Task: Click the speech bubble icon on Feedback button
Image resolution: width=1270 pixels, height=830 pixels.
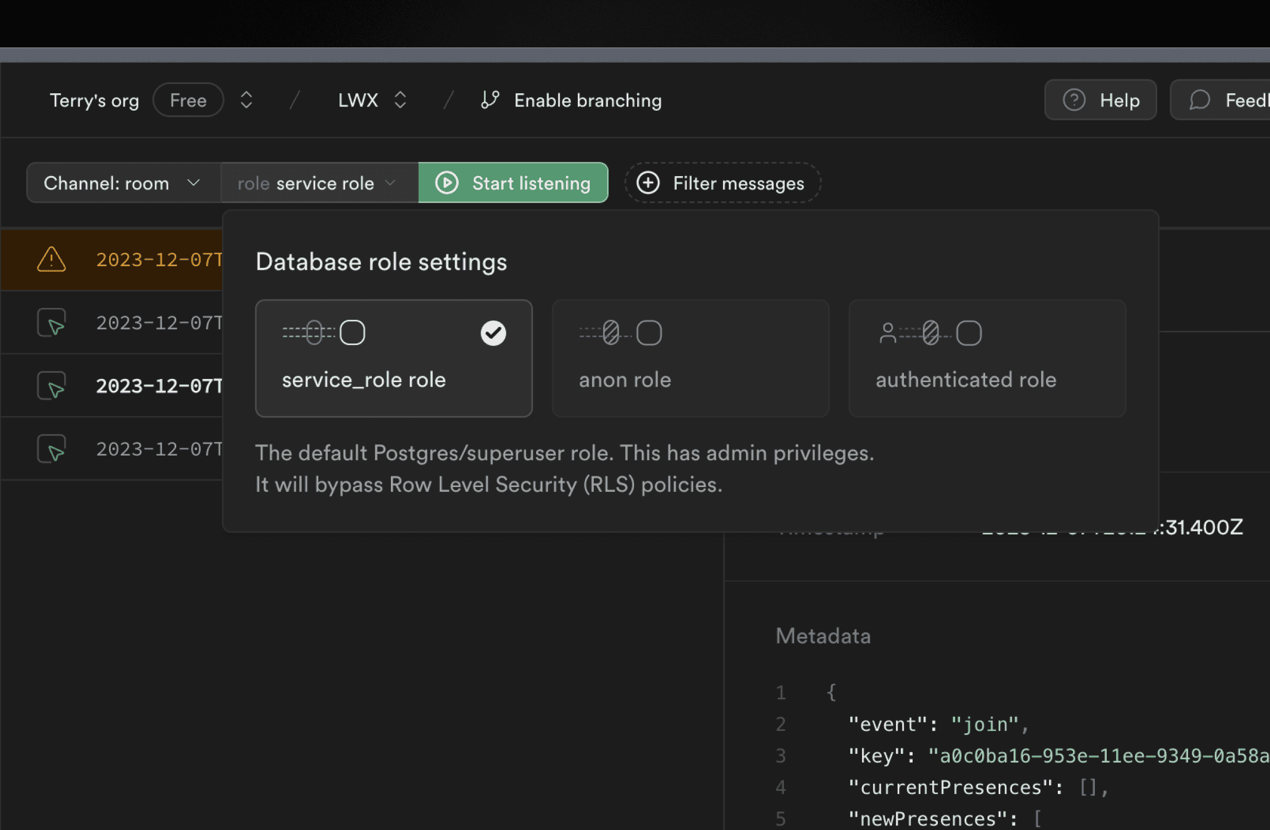Action: 1199,100
